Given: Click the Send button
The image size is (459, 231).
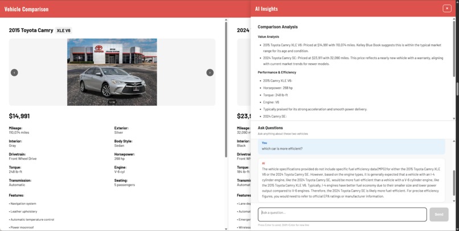Looking at the screenshot, I should [439, 214].
